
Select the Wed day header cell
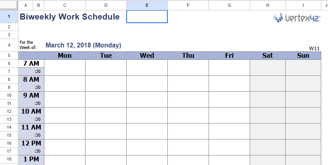click(x=147, y=55)
